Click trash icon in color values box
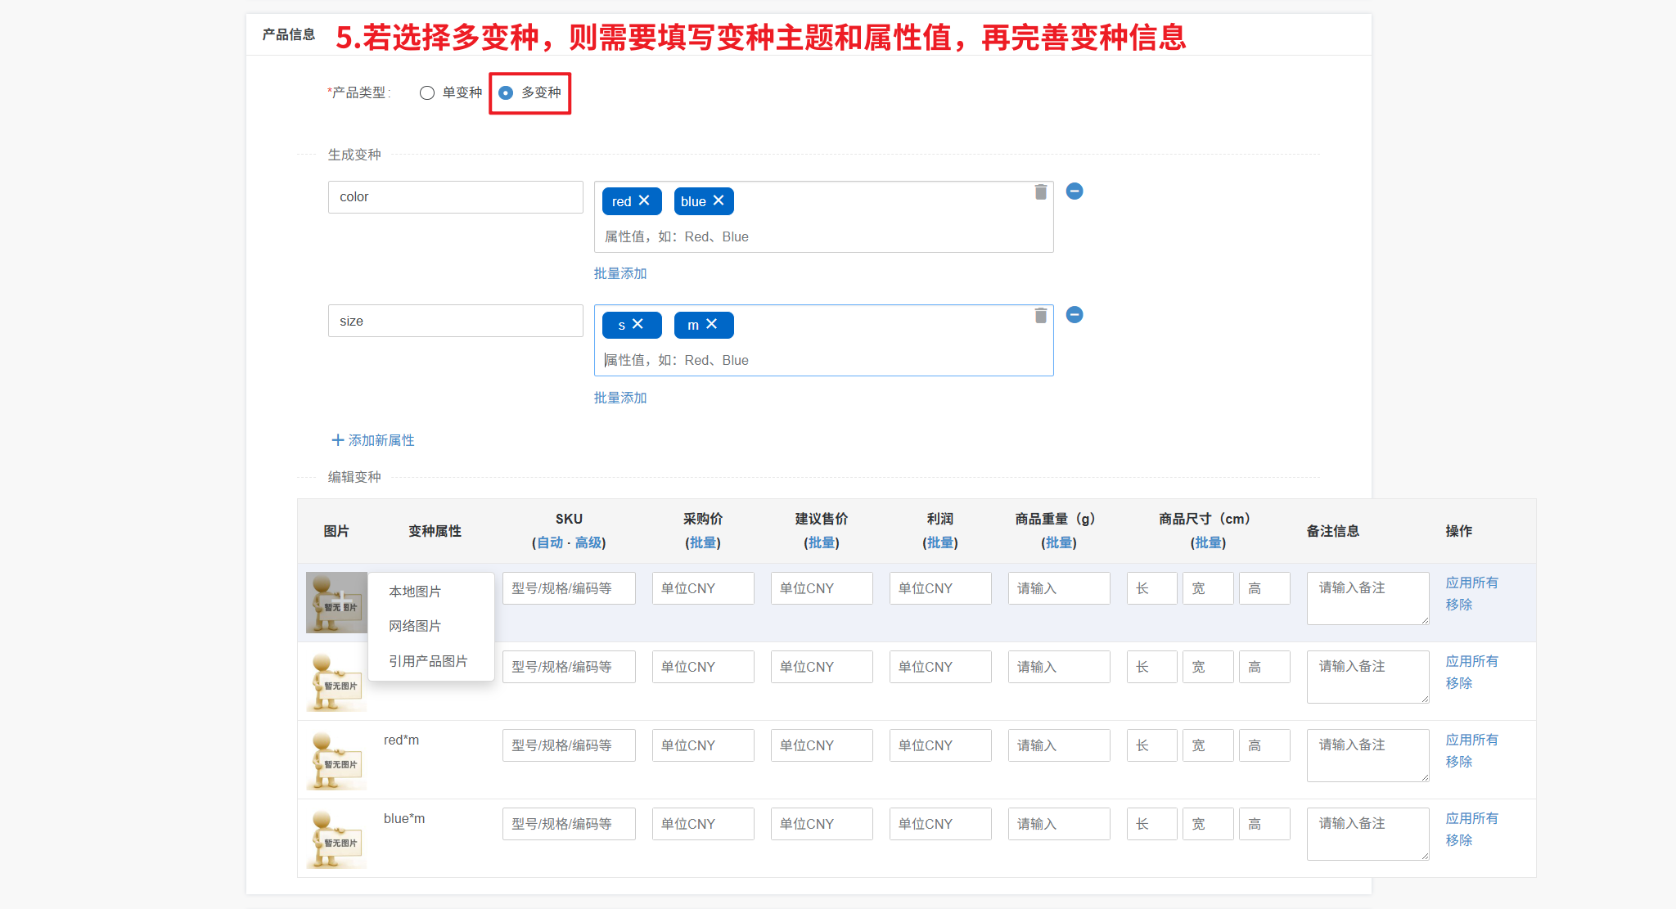 [x=1040, y=191]
